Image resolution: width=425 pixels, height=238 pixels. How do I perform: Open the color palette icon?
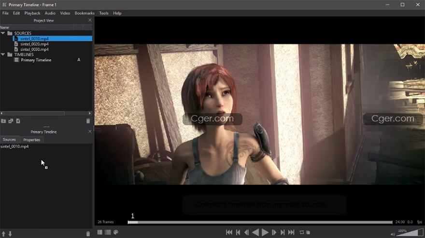(x=116, y=232)
